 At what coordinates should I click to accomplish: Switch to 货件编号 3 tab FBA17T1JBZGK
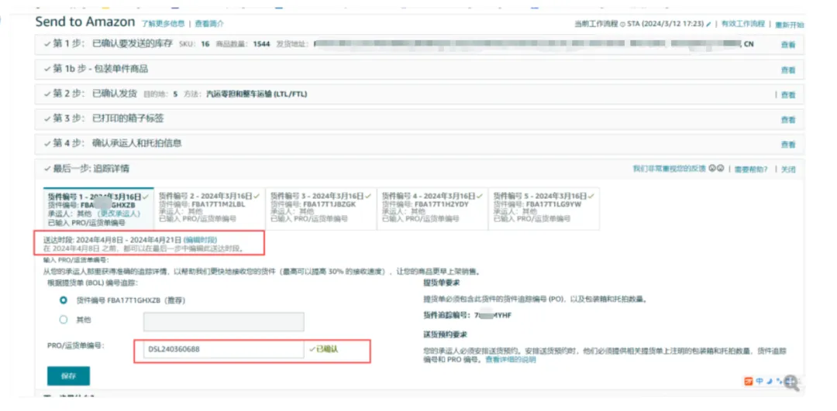pos(322,209)
